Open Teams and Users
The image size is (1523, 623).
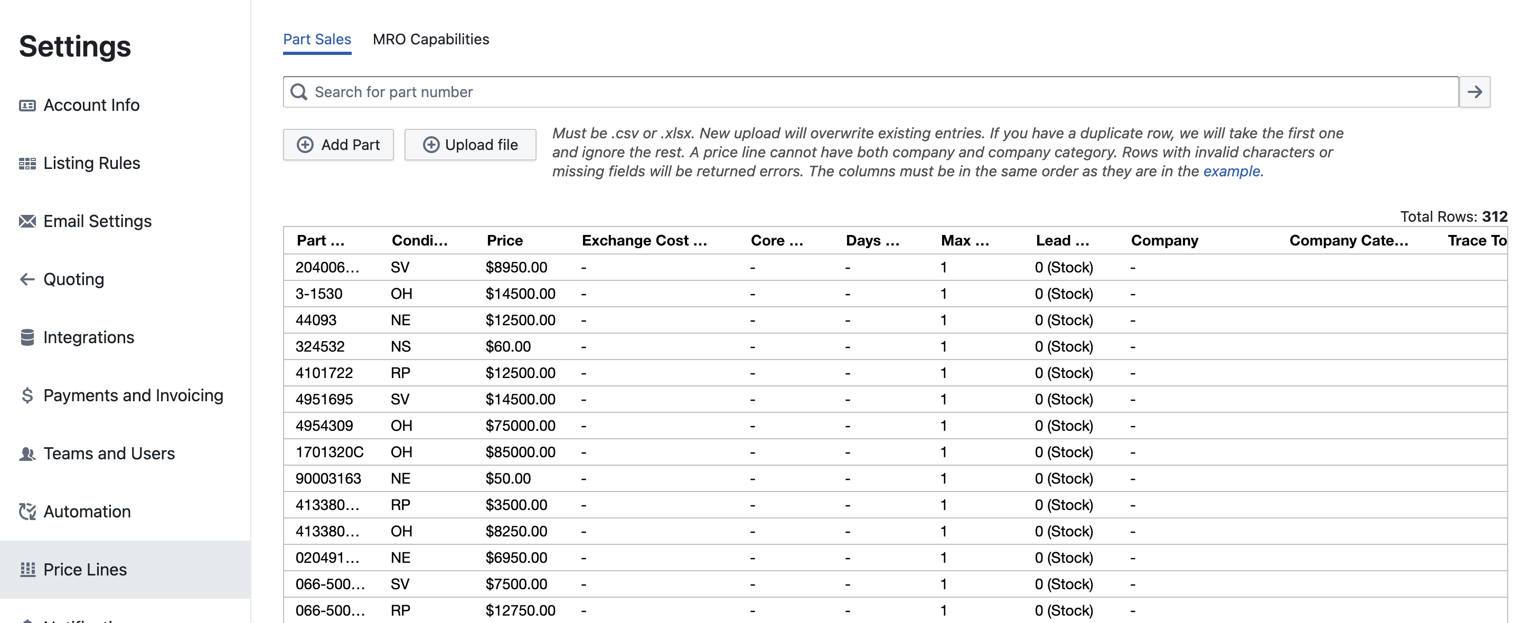coord(109,454)
